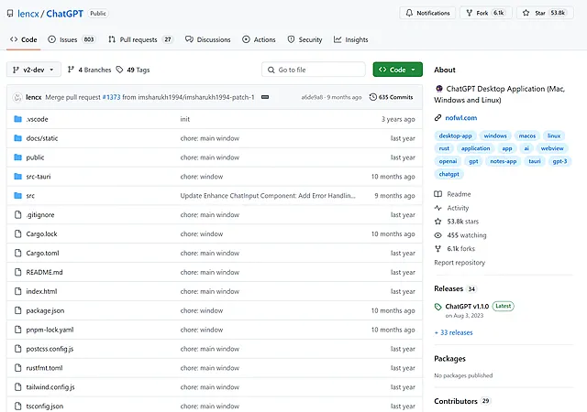
Task: Click the Activity pulse icon
Action: click(437, 208)
